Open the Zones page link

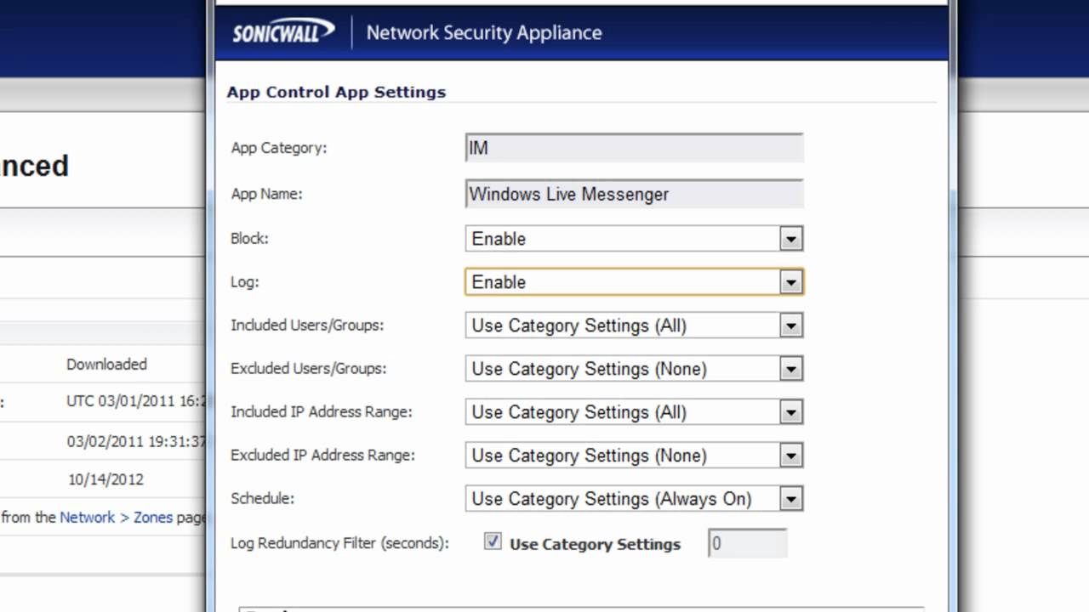[153, 517]
